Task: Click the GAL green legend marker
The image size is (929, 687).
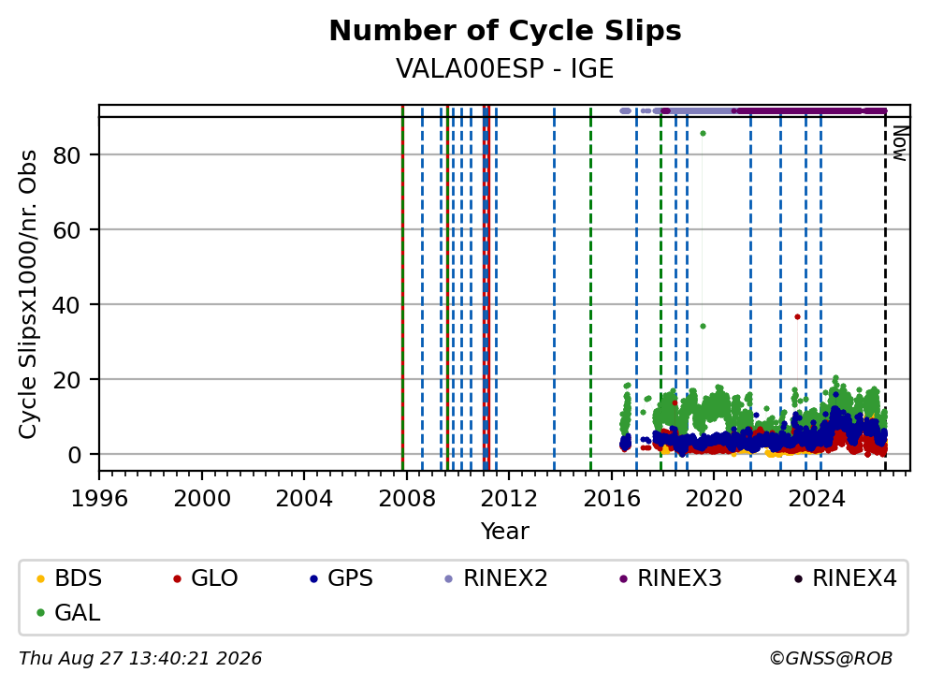Action: pos(40,613)
